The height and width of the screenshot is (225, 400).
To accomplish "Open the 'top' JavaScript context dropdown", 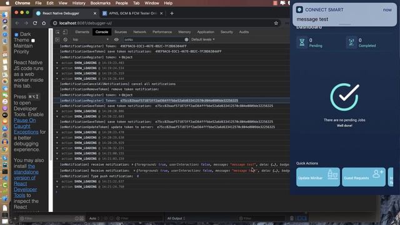I will pyautogui.click(x=91, y=39).
